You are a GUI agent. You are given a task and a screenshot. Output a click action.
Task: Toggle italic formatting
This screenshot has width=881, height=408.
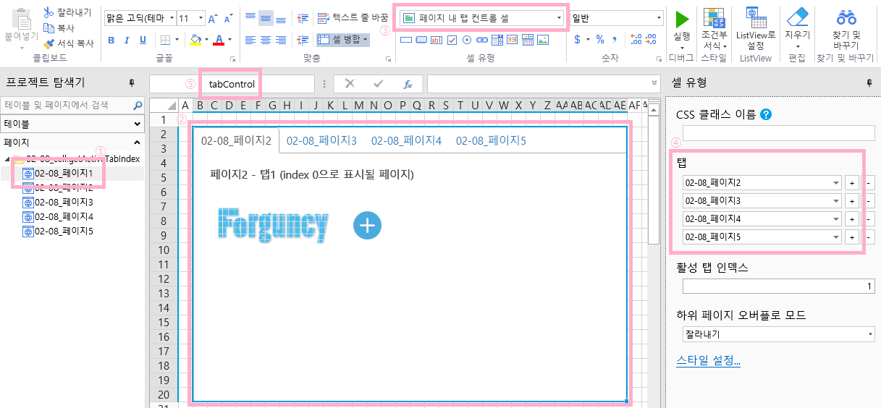(128, 40)
